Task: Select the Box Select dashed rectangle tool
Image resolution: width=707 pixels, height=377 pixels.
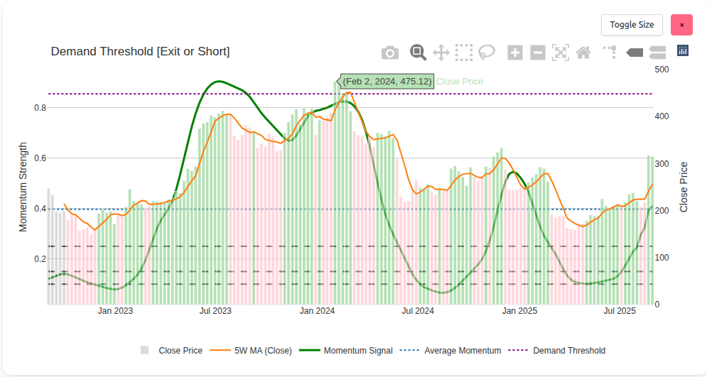Action: (464, 53)
